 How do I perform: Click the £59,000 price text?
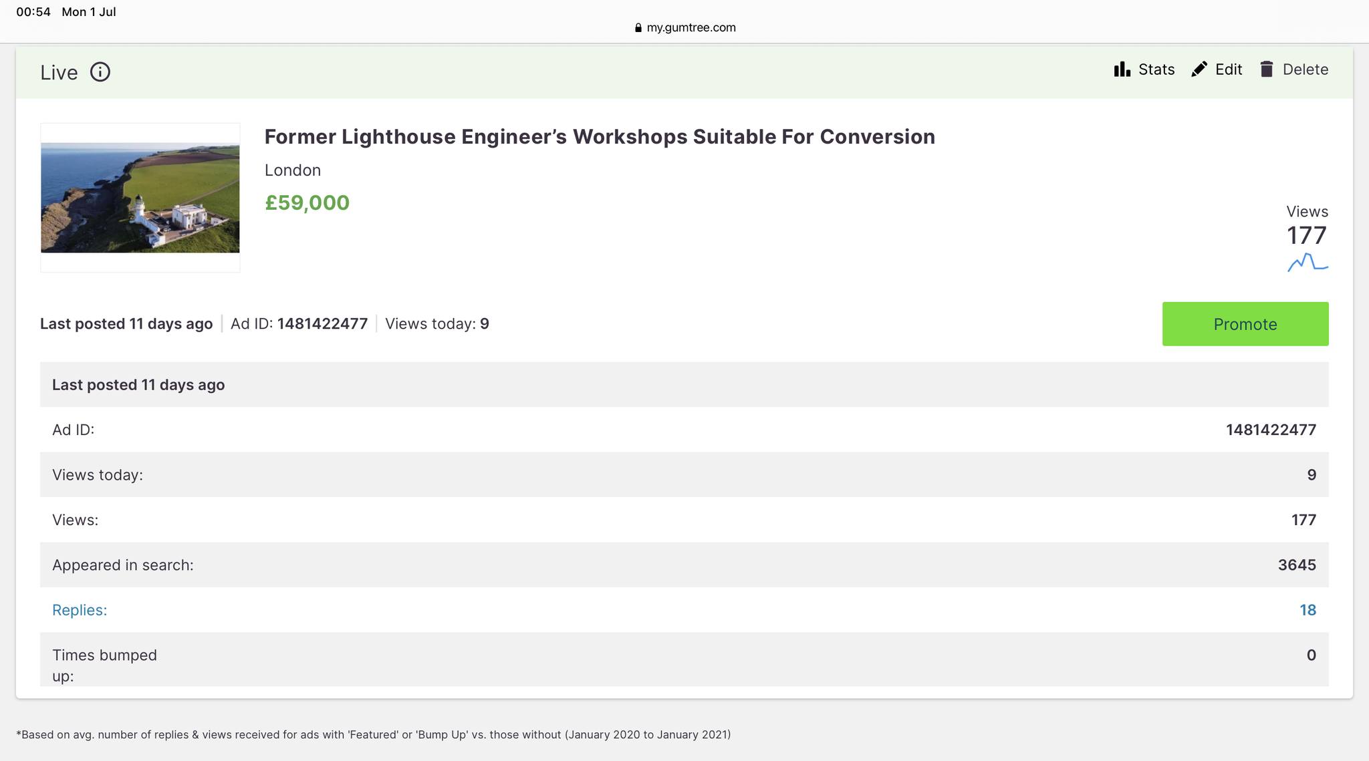307,203
